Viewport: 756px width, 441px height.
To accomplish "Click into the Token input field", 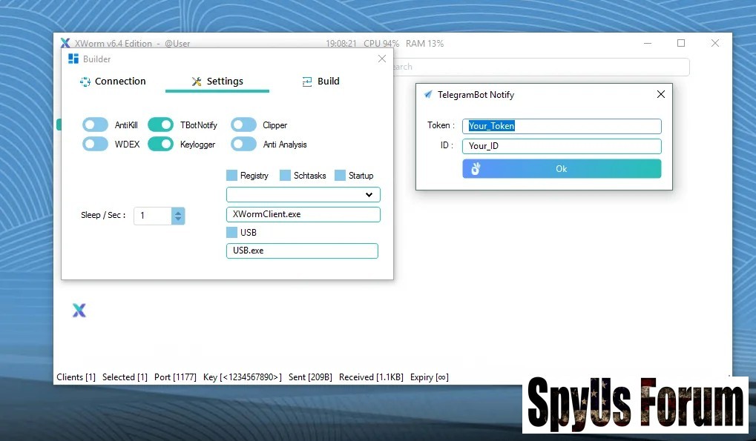I will (561, 126).
